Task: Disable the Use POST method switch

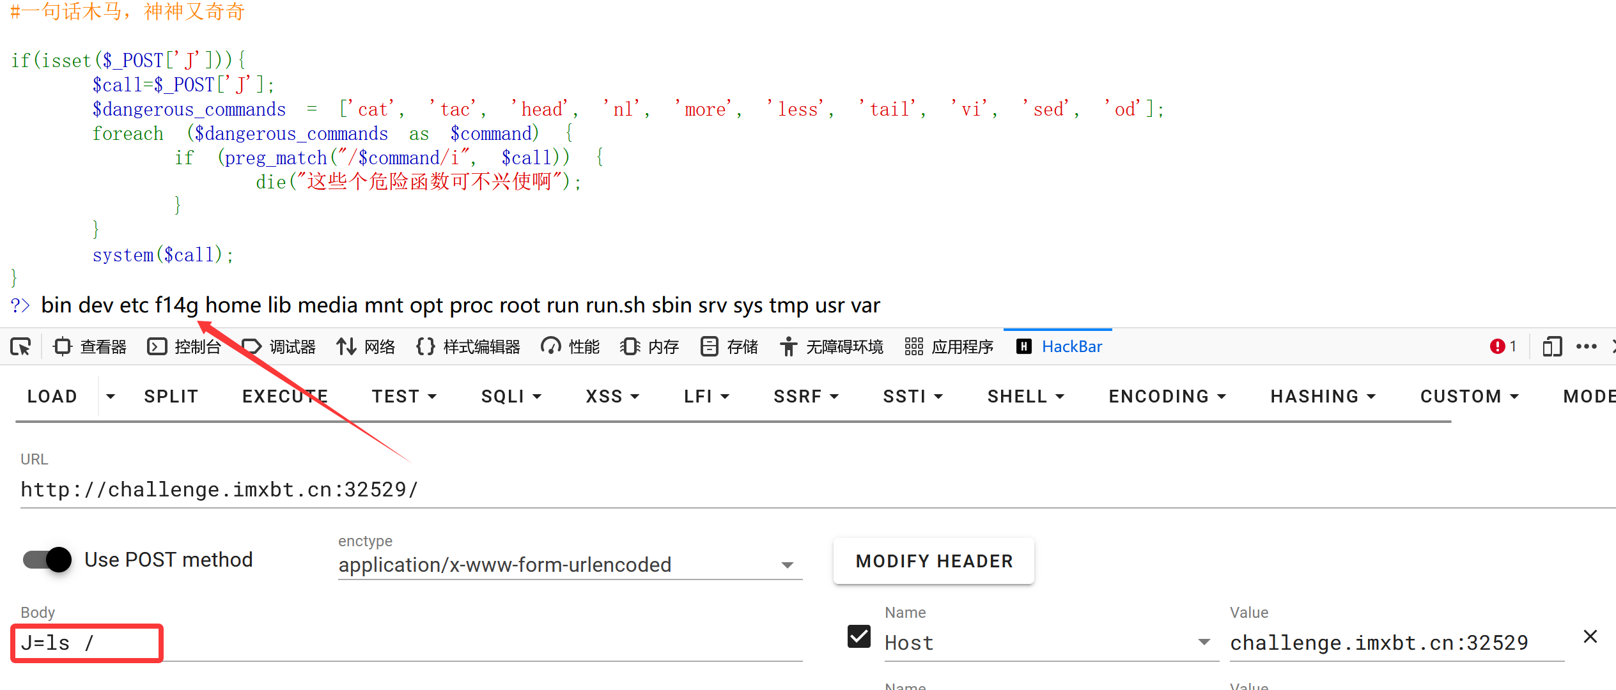Action: click(47, 560)
